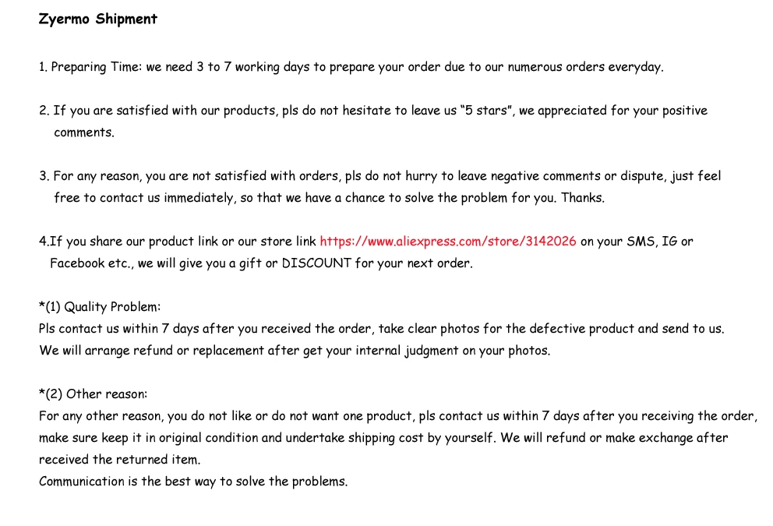Click the line ending with "Thanks."
The height and width of the screenshot is (526, 773).
[x=330, y=198]
